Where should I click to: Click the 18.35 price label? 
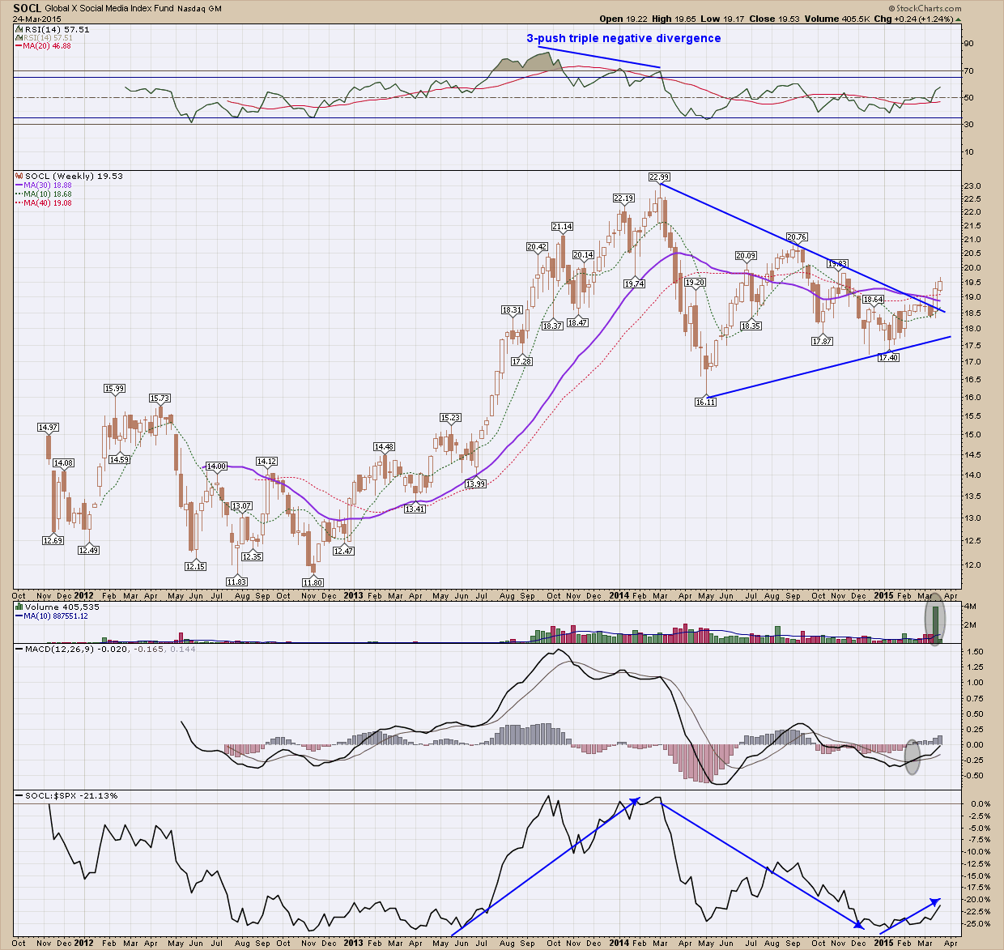[751, 326]
